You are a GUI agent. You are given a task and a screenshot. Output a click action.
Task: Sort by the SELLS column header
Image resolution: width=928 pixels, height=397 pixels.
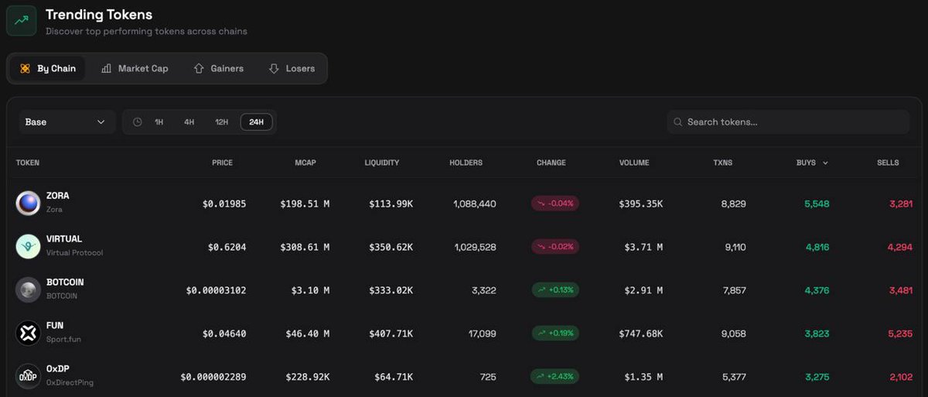coord(888,163)
